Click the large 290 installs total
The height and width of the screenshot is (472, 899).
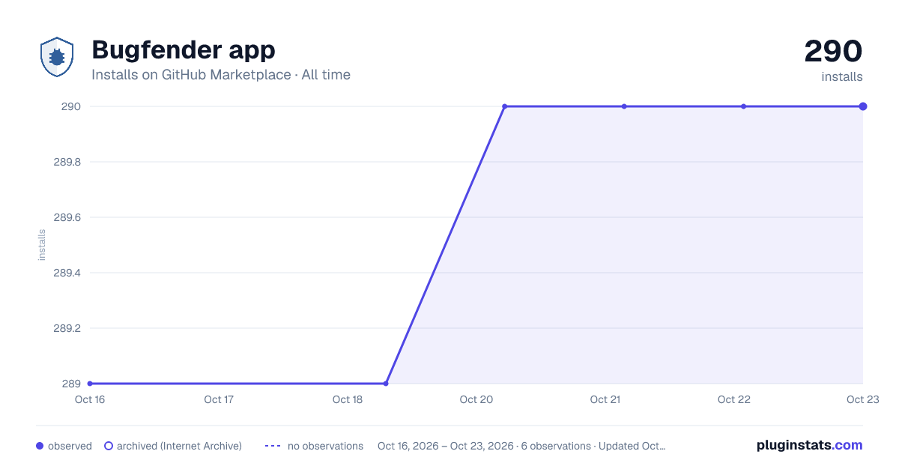click(833, 51)
